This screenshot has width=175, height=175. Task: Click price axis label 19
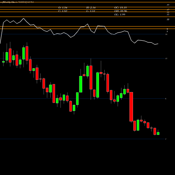pos(168,5)
